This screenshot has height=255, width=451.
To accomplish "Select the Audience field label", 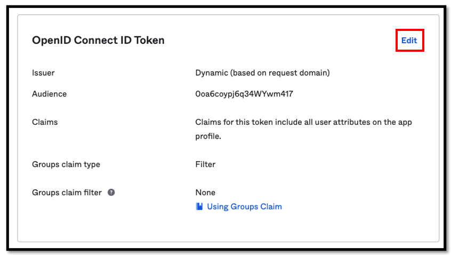I will click(x=50, y=94).
